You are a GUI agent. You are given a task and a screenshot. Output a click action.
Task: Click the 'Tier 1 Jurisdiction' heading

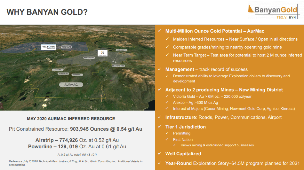point(185,127)
